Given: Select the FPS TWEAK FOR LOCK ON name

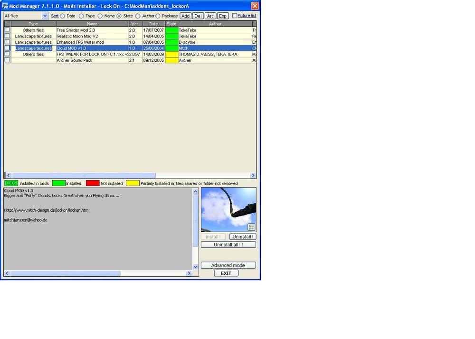Looking at the screenshot, I should point(93,54).
